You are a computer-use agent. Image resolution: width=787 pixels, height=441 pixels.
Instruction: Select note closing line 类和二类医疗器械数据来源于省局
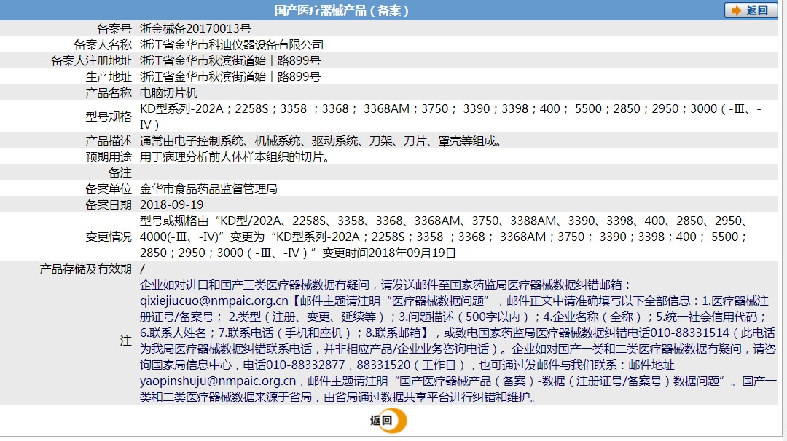coord(226,397)
